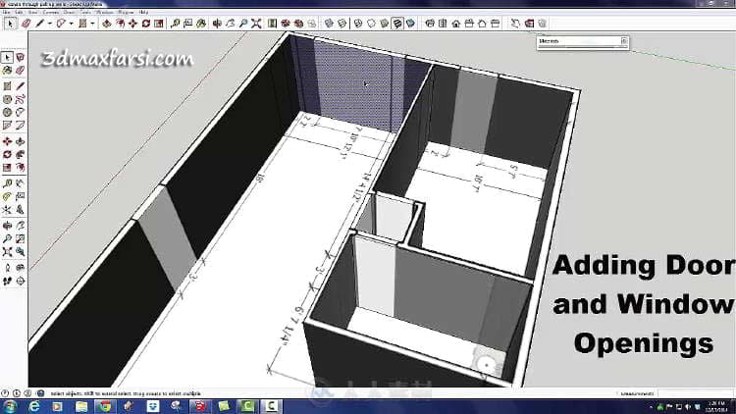Pick the Dimension tool in left tool set

(21, 183)
